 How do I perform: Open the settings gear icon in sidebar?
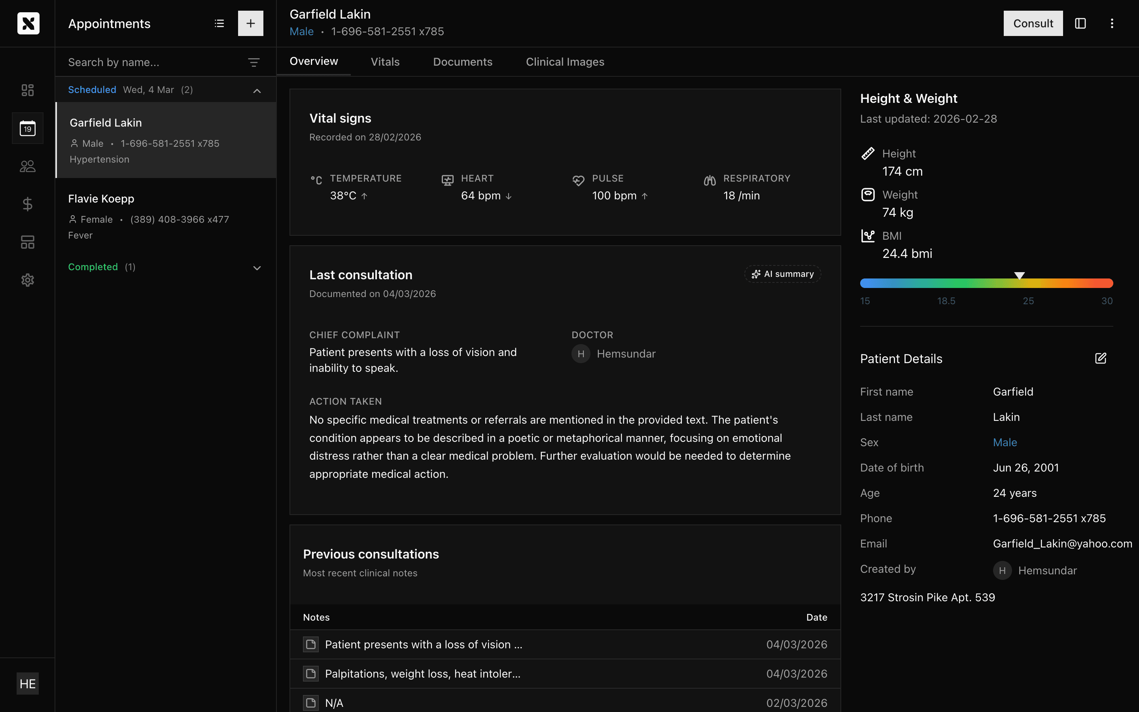click(27, 280)
